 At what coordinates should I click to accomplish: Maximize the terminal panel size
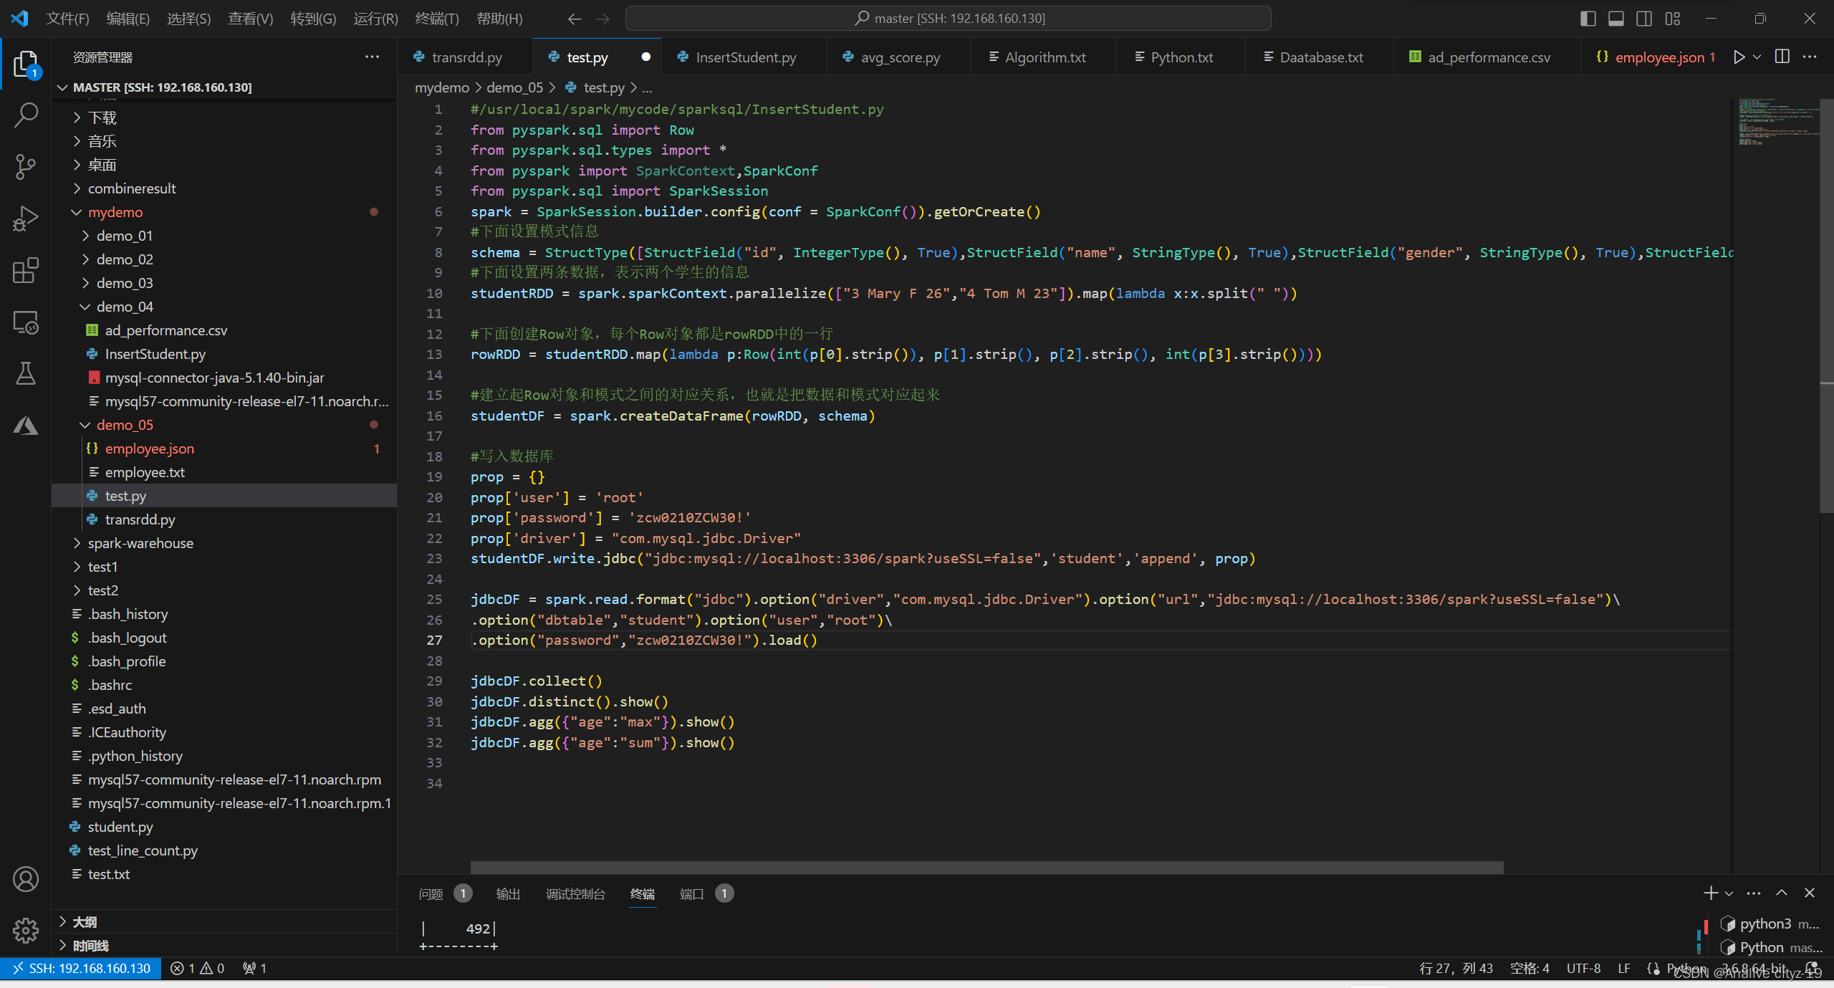pyautogui.click(x=1782, y=893)
